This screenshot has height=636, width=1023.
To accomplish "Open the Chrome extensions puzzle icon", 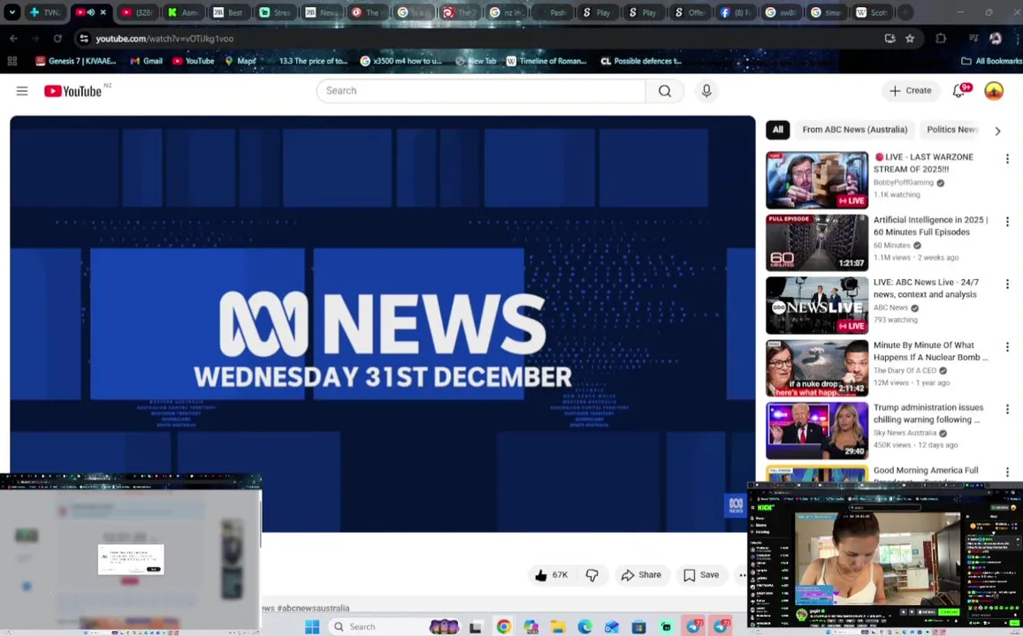I will [x=940, y=39].
